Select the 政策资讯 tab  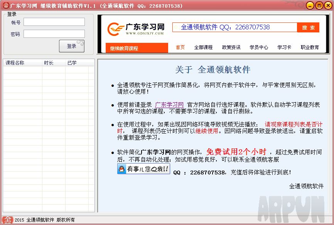click(x=232, y=47)
